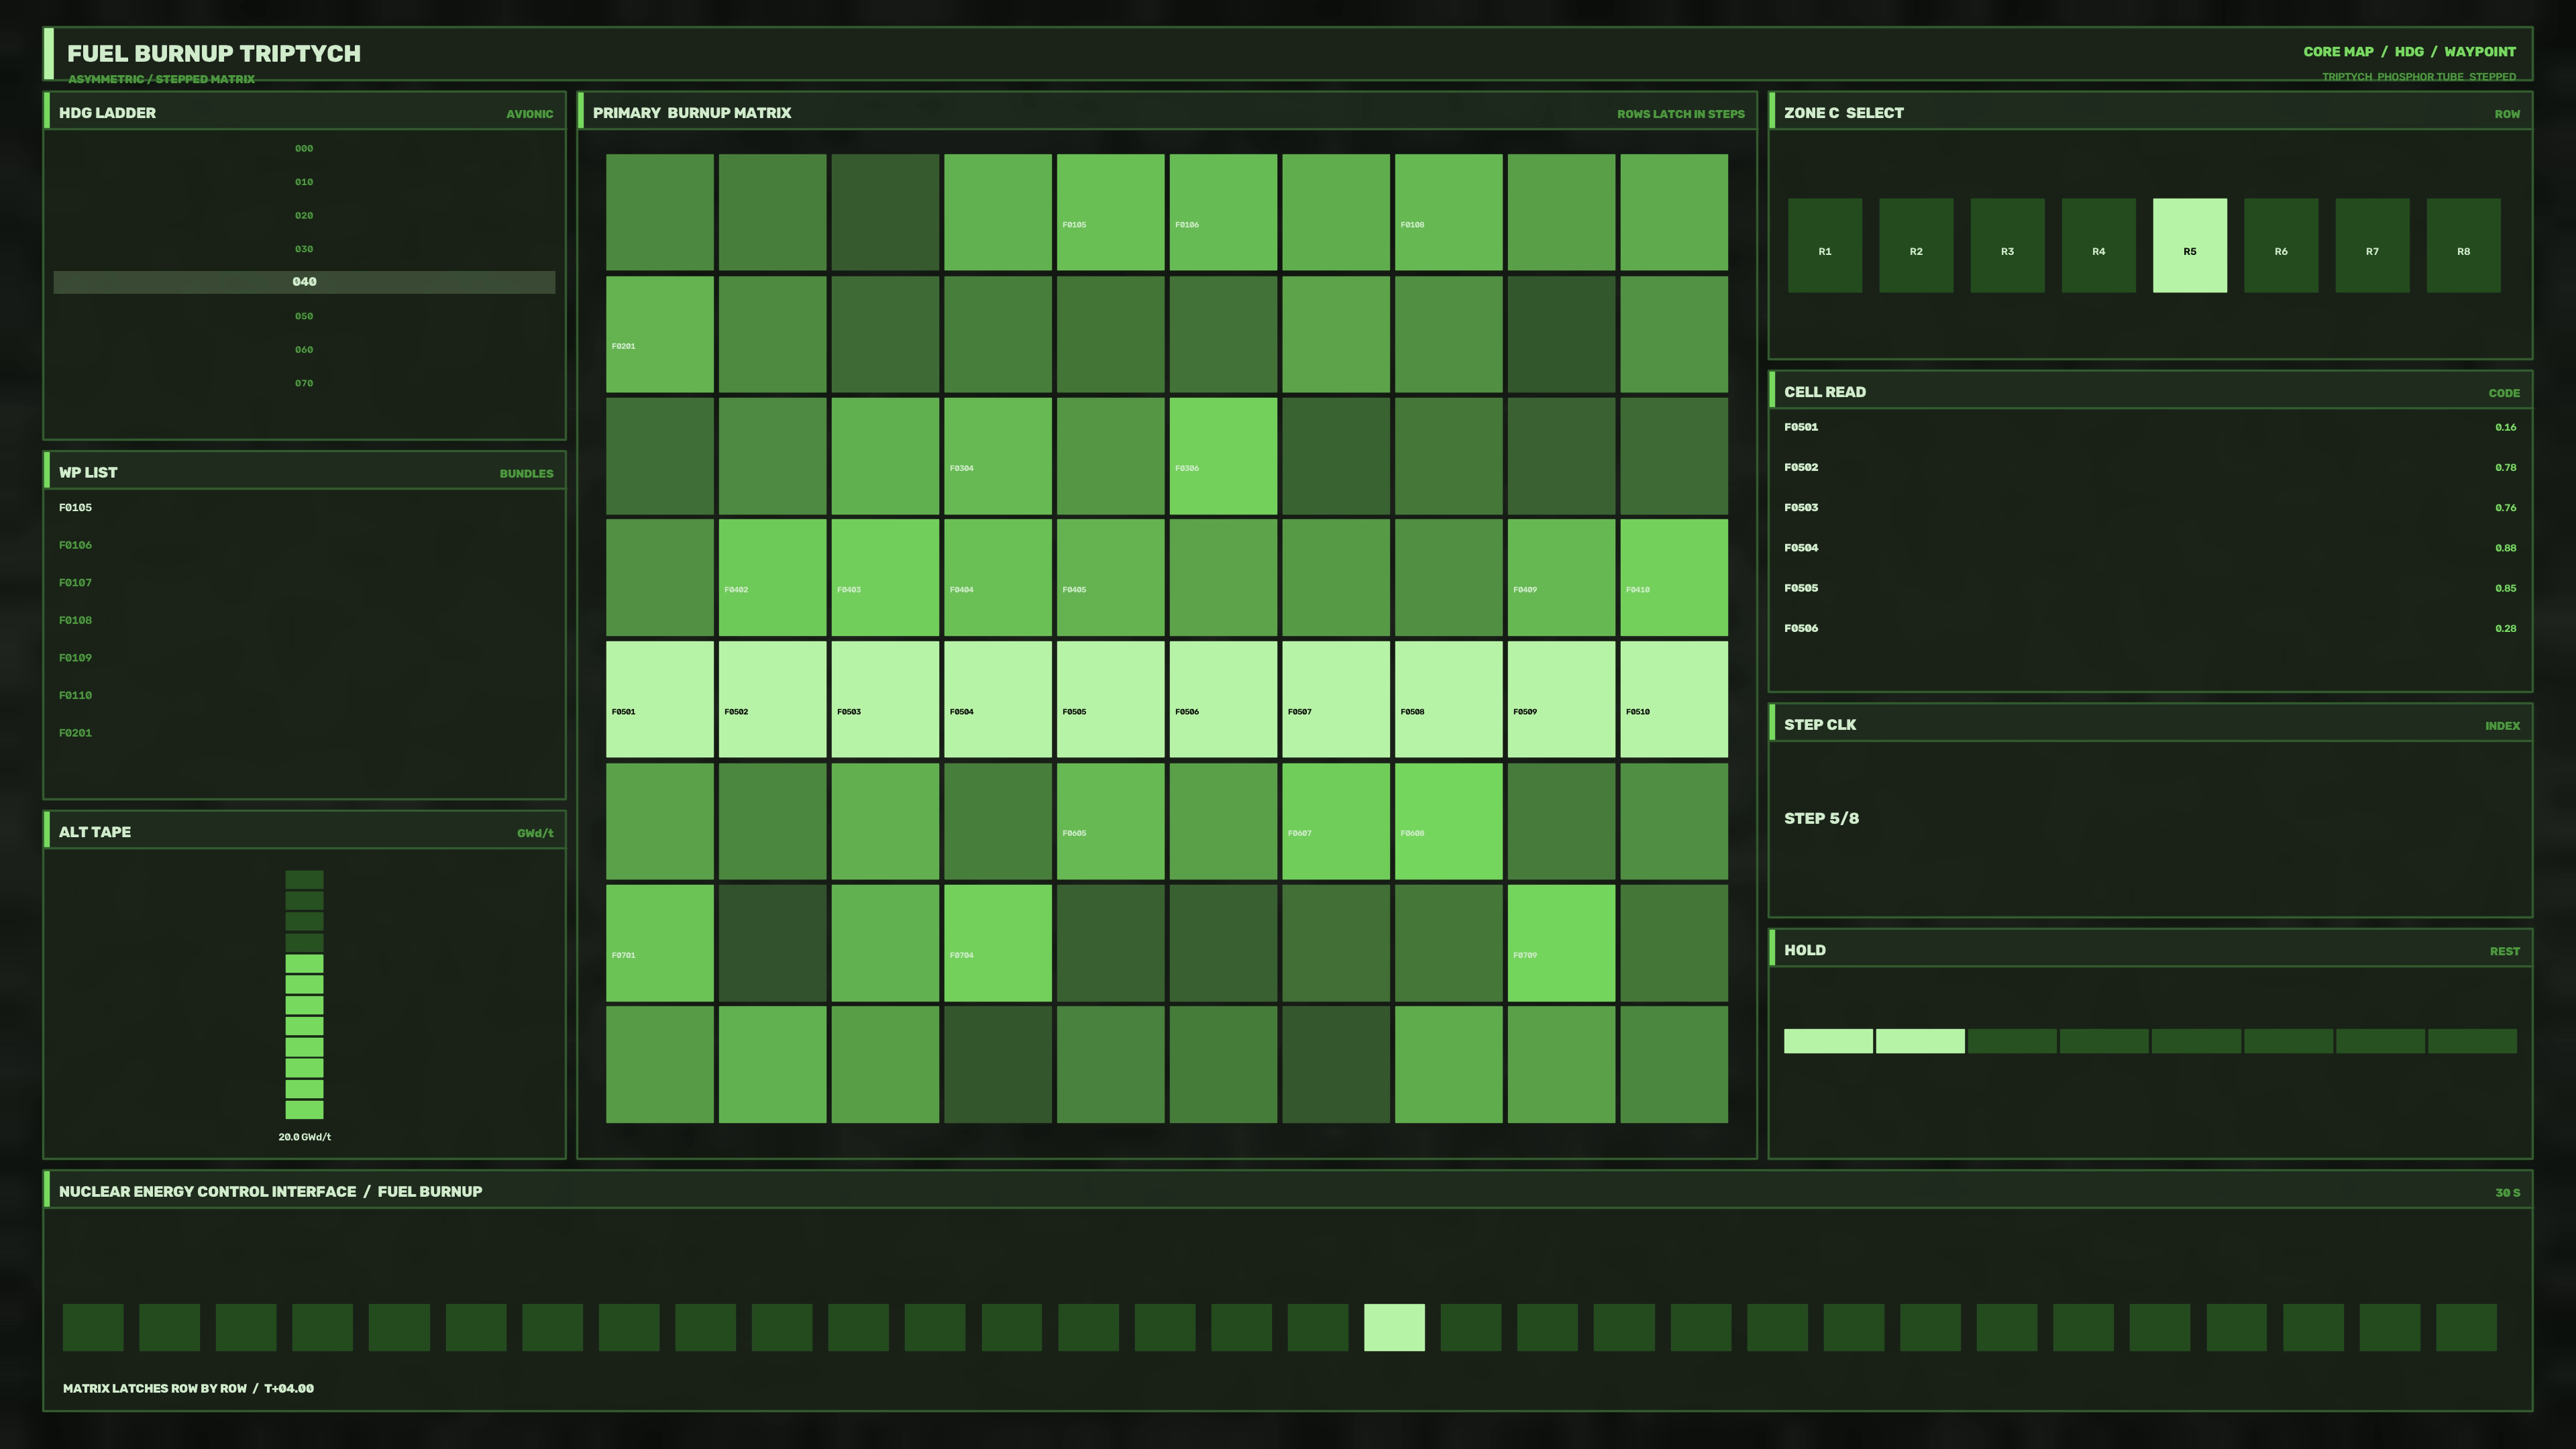Viewport: 2576px width, 1449px height.
Task: Open the WAYPOINT header tab
Action: (2480, 51)
